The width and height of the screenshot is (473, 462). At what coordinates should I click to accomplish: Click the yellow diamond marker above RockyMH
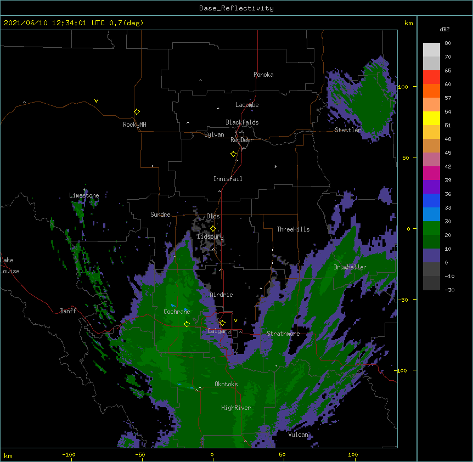click(x=137, y=112)
